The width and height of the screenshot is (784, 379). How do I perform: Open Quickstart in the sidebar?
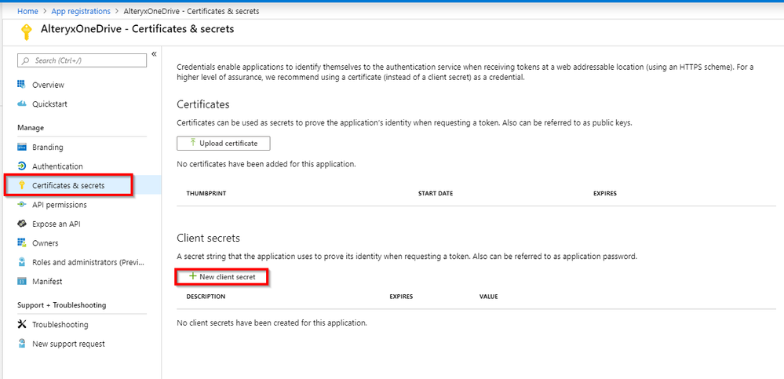(49, 104)
